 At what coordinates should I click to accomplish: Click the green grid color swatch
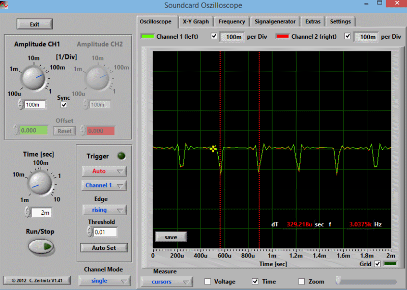[390, 264]
